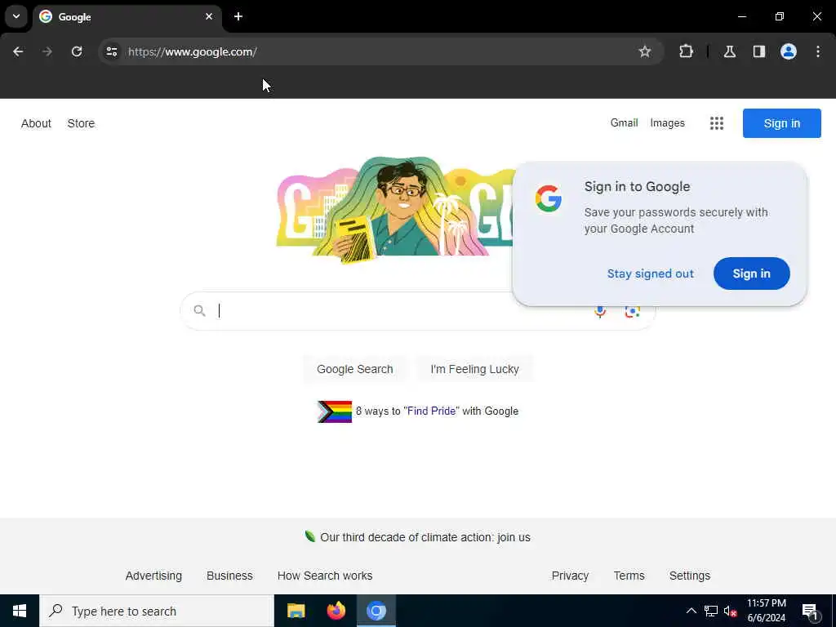836x627 pixels.
Task: Open How Search works link
Action: 325,576
